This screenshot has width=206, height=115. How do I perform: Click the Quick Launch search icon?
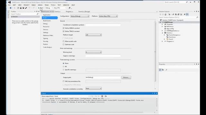point(187,2)
